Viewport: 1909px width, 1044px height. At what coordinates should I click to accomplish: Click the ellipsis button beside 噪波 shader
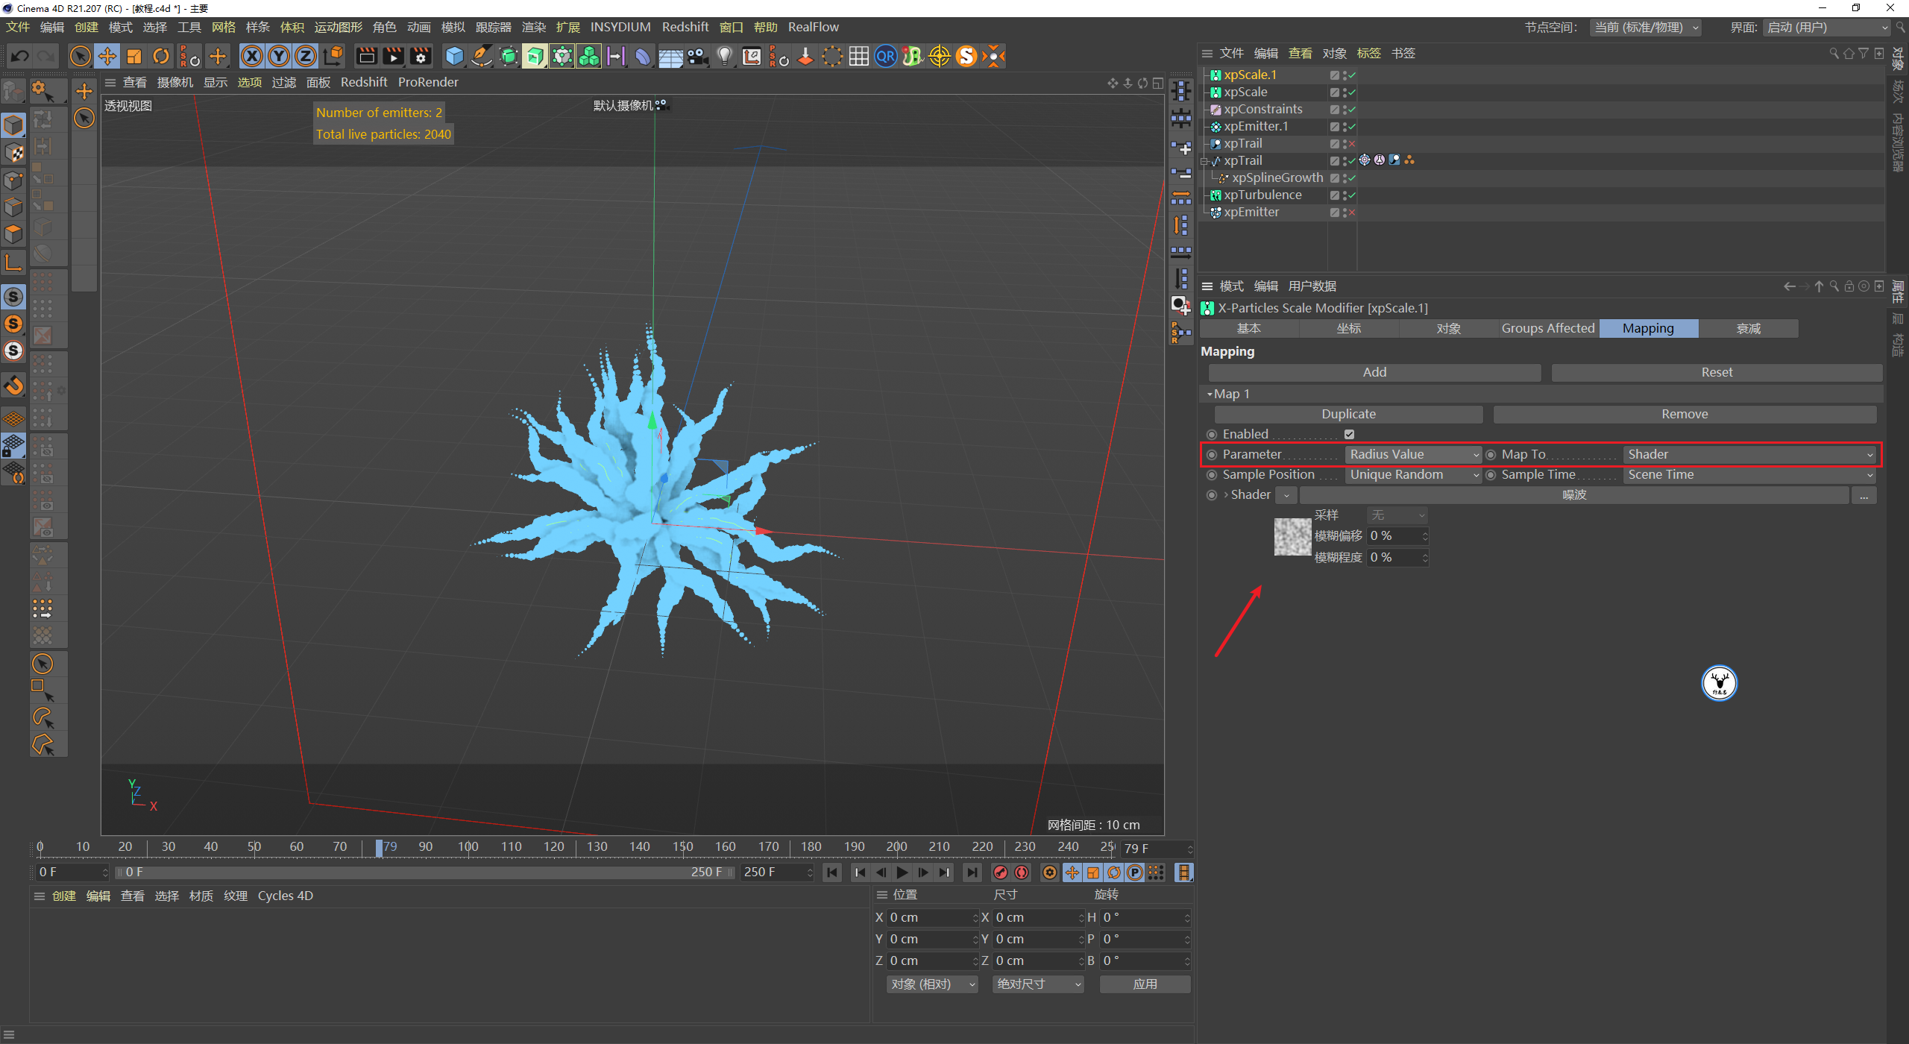click(x=1864, y=495)
